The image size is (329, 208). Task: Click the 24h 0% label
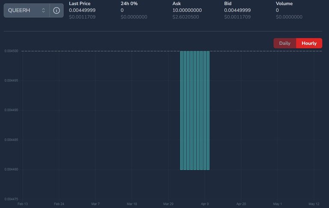pyautogui.click(x=129, y=3)
